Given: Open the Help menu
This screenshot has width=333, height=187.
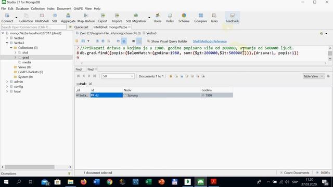Looking at the screenshot, I should coord(97,9).
